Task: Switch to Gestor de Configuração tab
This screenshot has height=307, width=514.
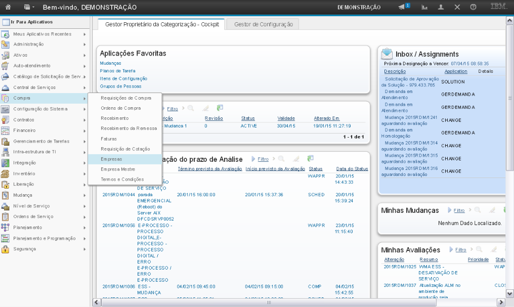Action: [263, 24]
